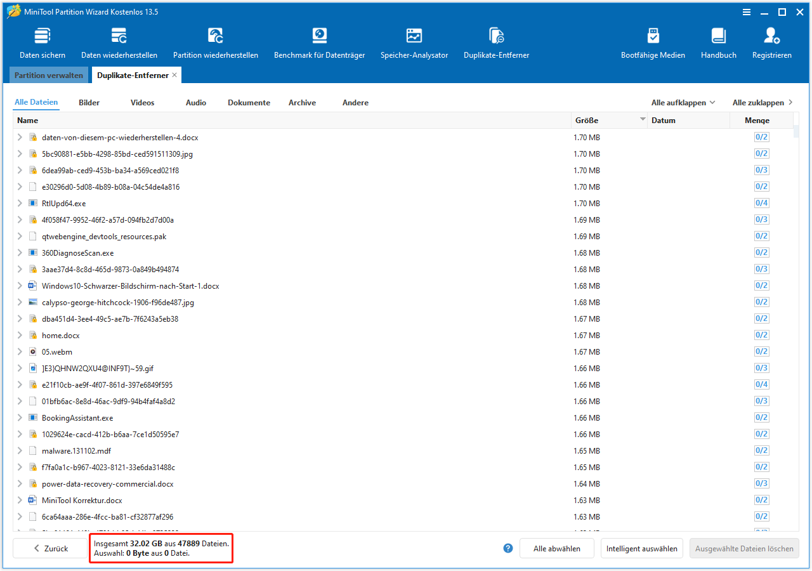Viewport: 812px width, 571px height.
Task: Open the Größe column filter dropdown
Action: pos(643,119)
